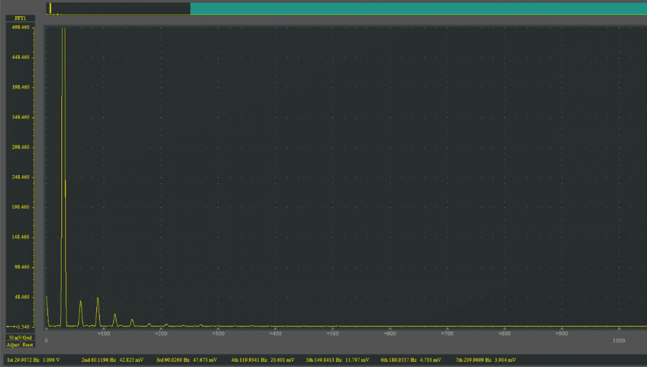The height and width of the screenshot is (367, 647).
Task: Click the 1st harmonic 29.9072 Hz readout
Action: coord(32,359)
